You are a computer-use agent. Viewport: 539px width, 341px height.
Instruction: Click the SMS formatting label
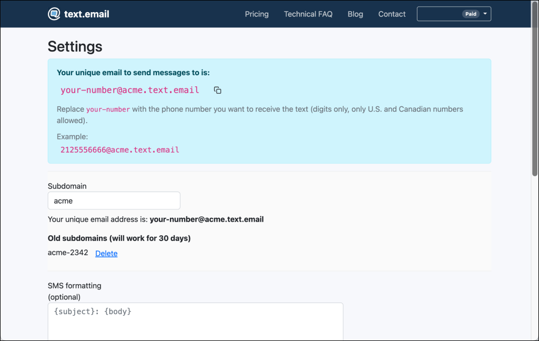tap(74, 286)
